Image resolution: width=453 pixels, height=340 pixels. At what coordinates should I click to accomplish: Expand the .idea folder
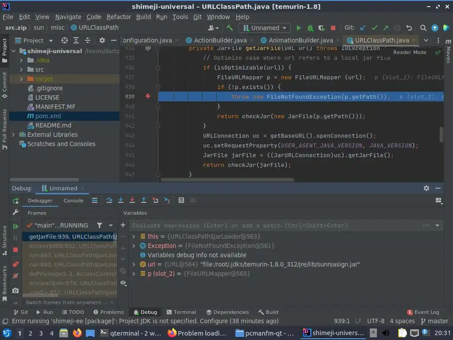click(21, 60)
